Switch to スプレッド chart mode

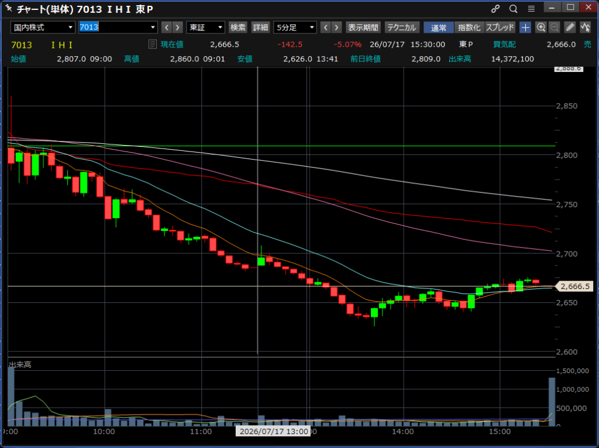500,27
